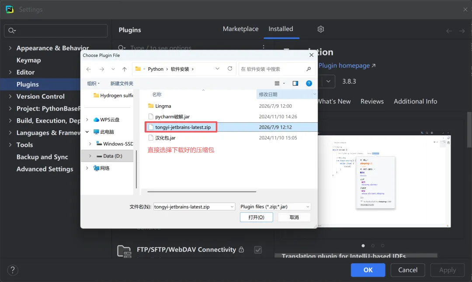
Task: Click the FTP/SFTP/WebDAV Connectivity plugin icon
Action: tap(124, 251)
